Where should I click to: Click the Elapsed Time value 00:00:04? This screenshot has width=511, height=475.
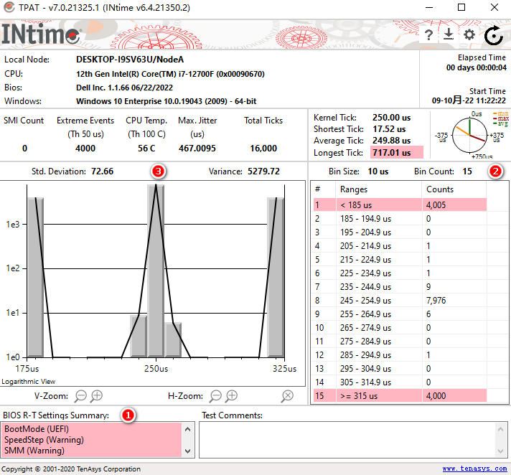click(x=476, y=67)
